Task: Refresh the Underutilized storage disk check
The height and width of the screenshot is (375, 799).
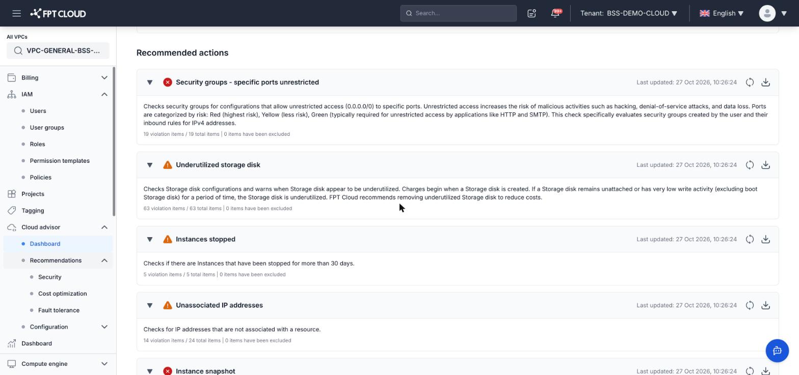Action: (x=750, y=165)
